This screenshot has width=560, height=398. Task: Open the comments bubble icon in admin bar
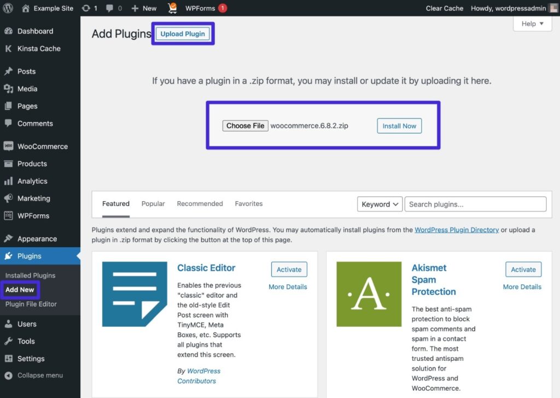(110, 8)
